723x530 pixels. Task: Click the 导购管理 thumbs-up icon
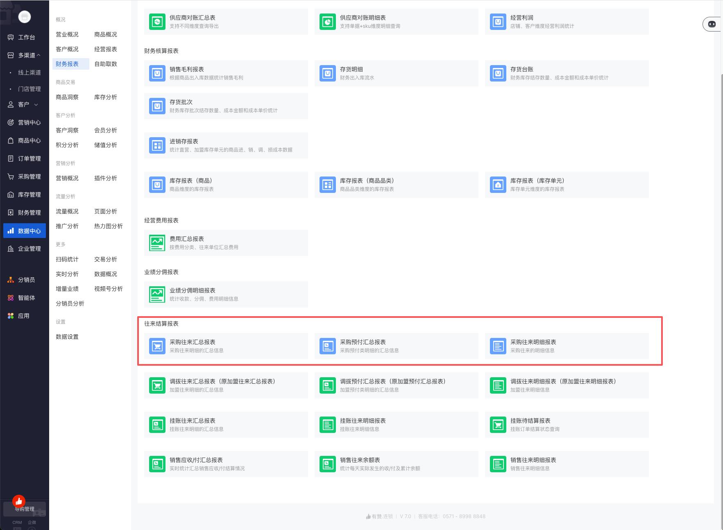click(x=19, y=501)
